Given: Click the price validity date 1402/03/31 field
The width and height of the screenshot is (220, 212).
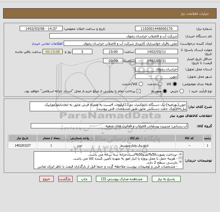Looking at the screenshot, I should click(157, 61).
